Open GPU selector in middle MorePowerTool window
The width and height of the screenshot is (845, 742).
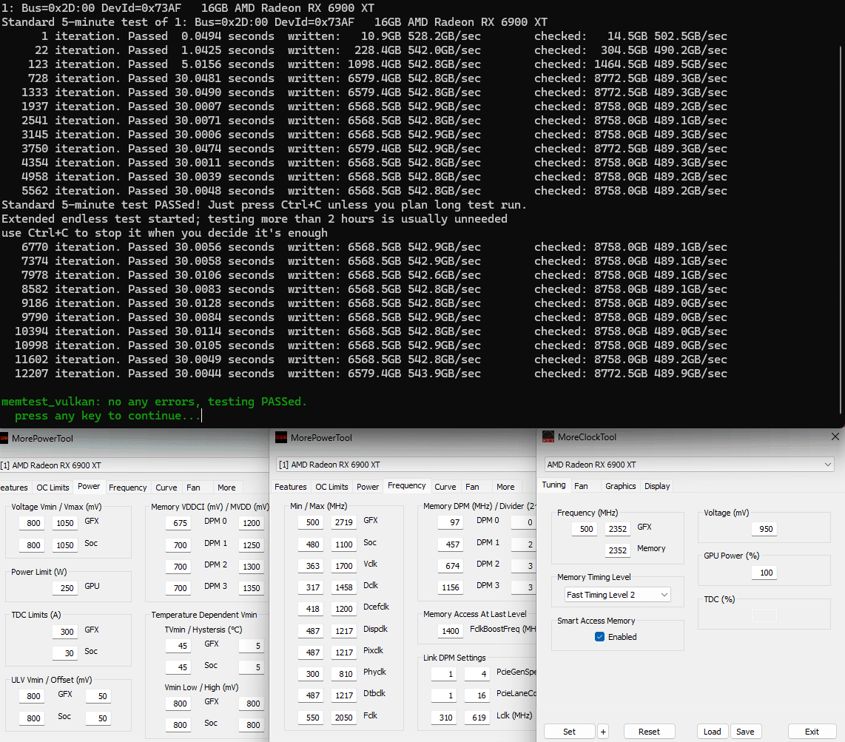407,465
